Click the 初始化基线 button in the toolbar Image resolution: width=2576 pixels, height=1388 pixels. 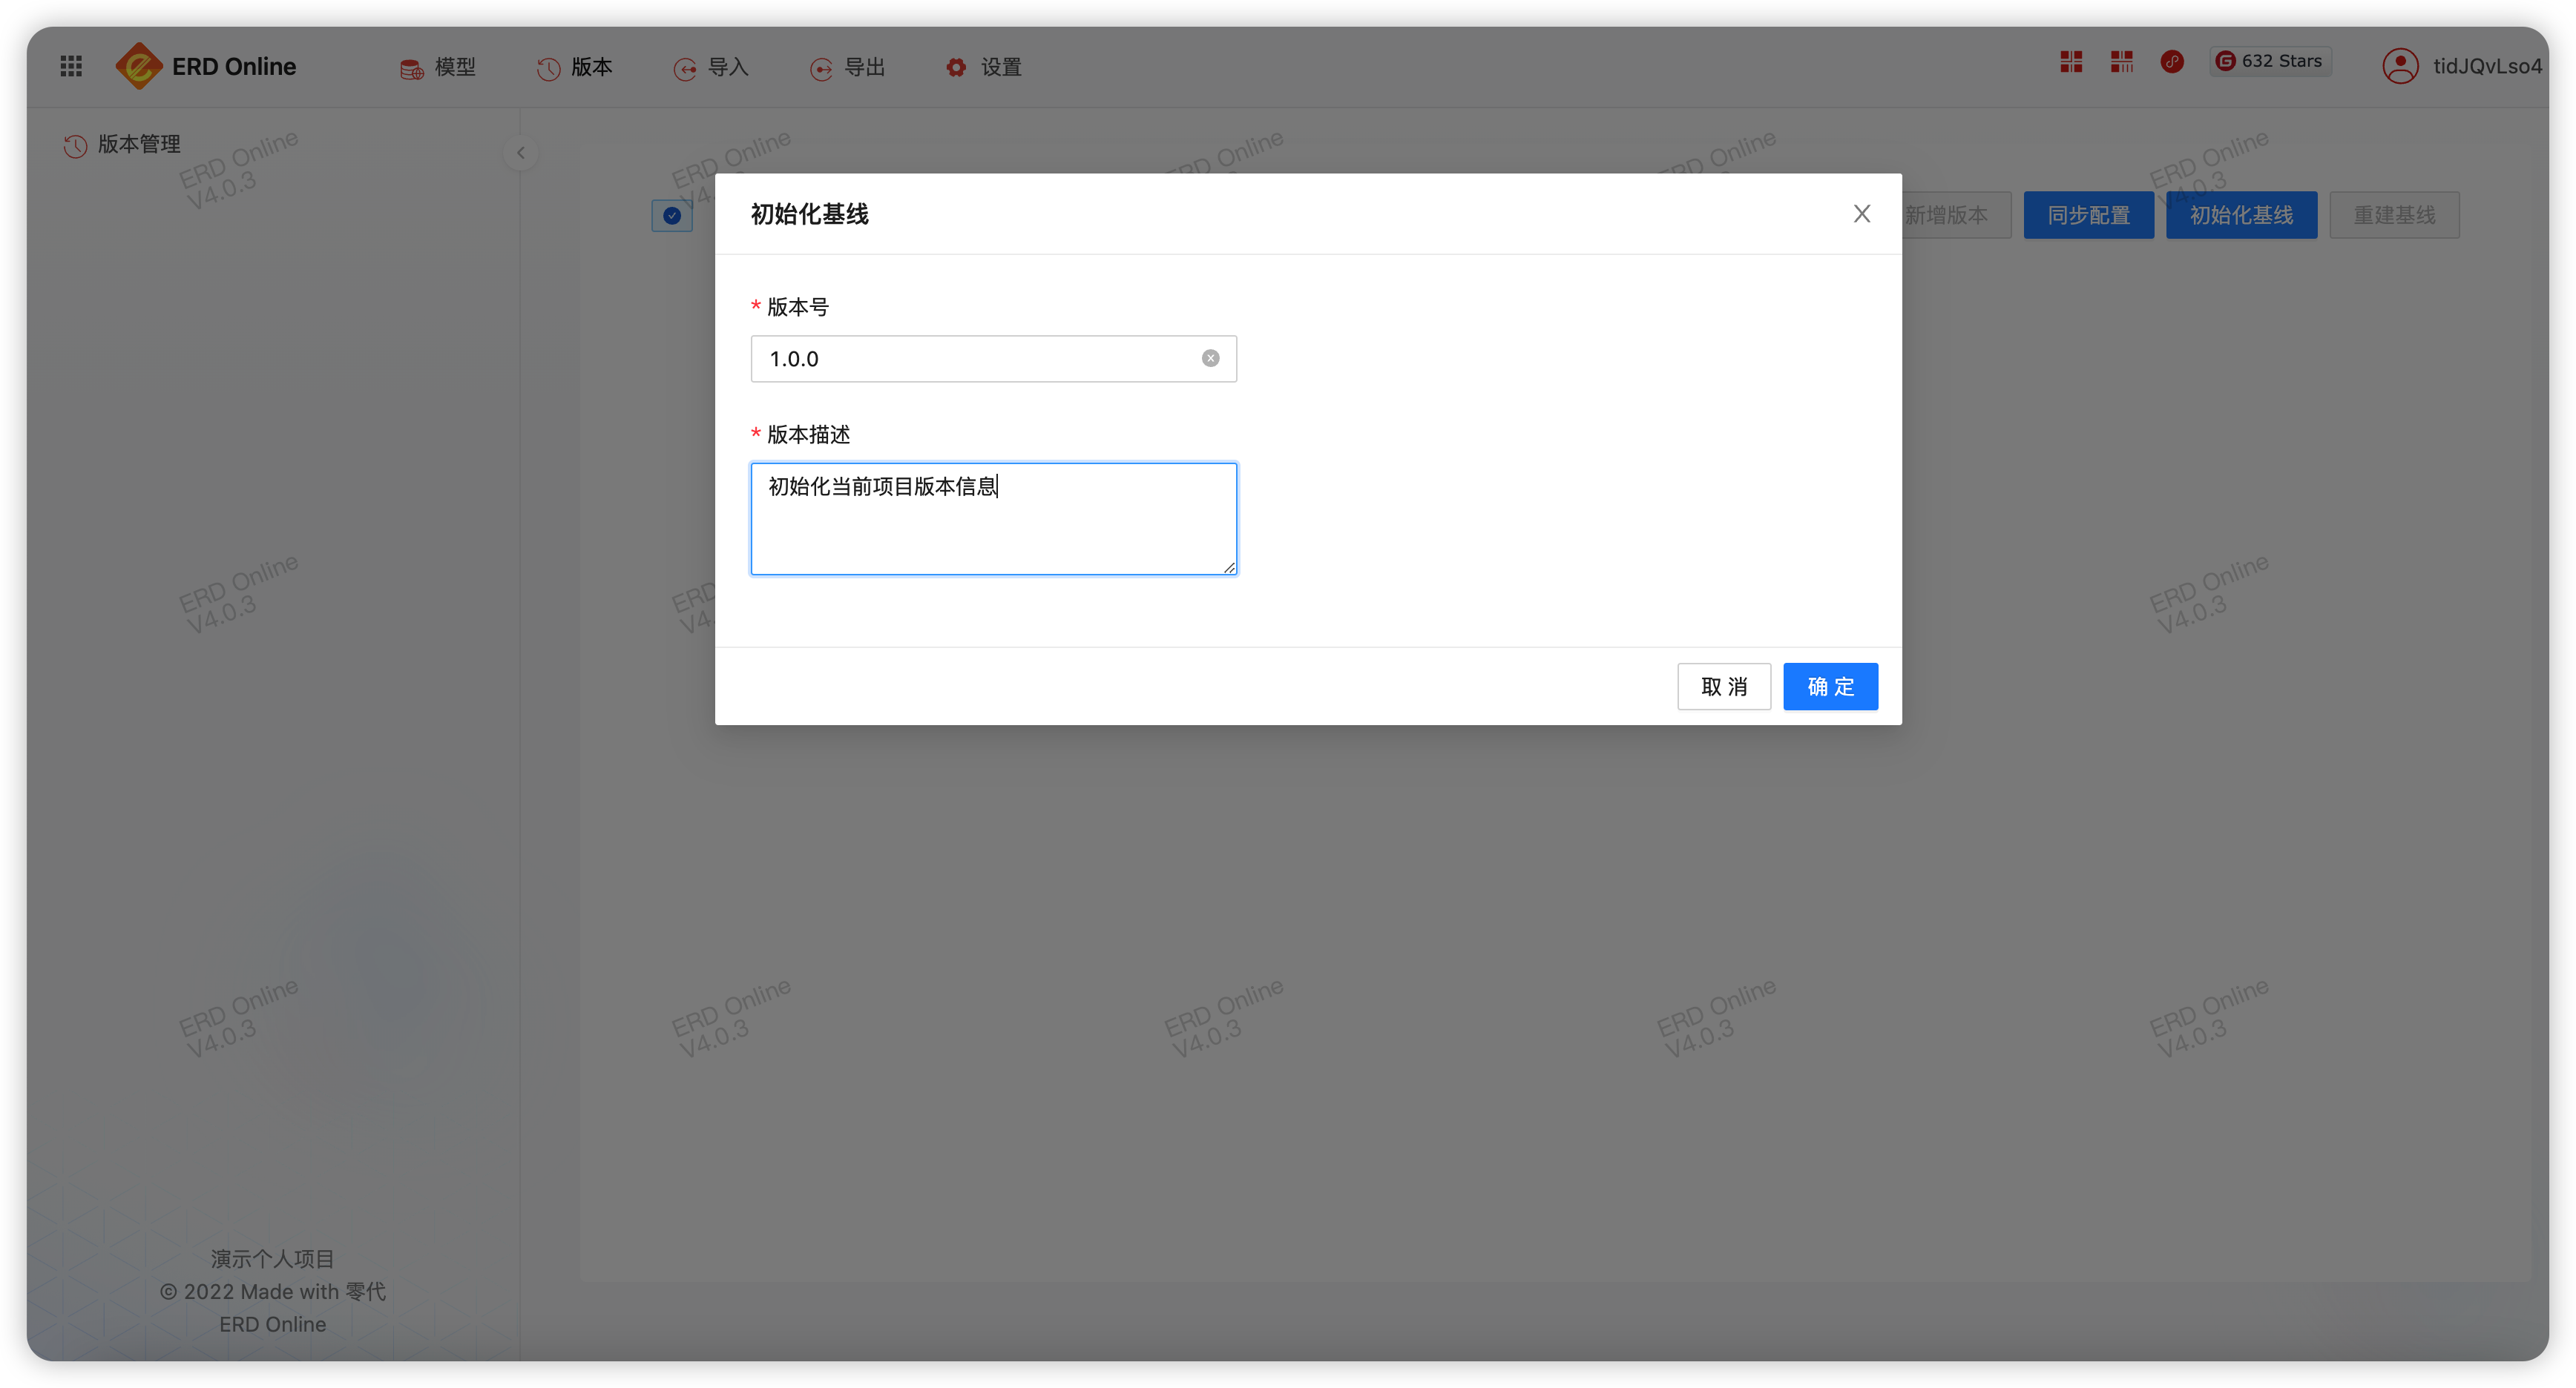pos(2242,215)
